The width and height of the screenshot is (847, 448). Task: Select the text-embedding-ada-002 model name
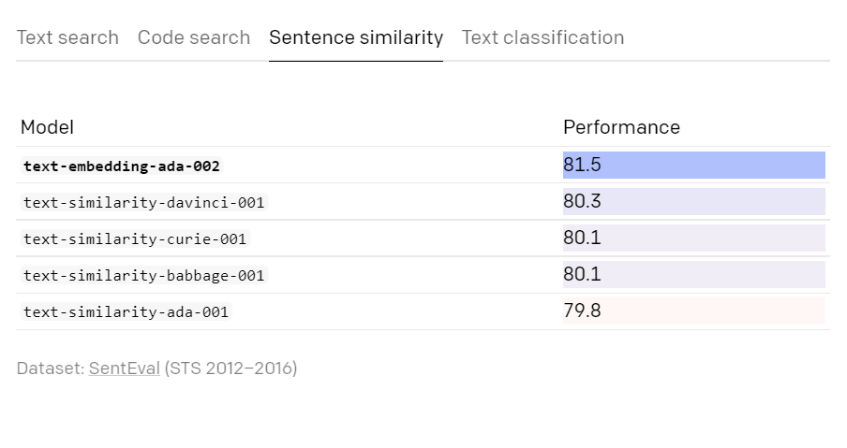pyautogui.click(x=122, y=166)
